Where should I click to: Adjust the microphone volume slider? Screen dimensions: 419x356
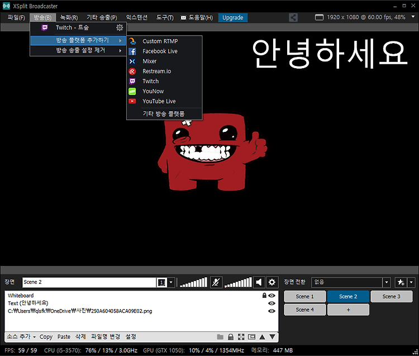[193, 282]
